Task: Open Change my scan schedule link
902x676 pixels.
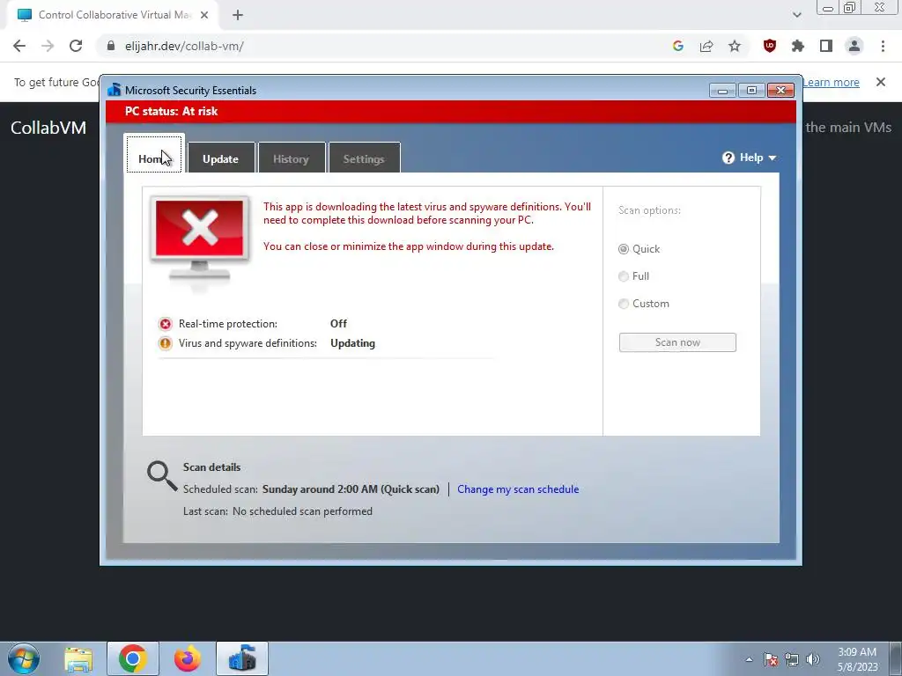Action: (x=518, y=489)
